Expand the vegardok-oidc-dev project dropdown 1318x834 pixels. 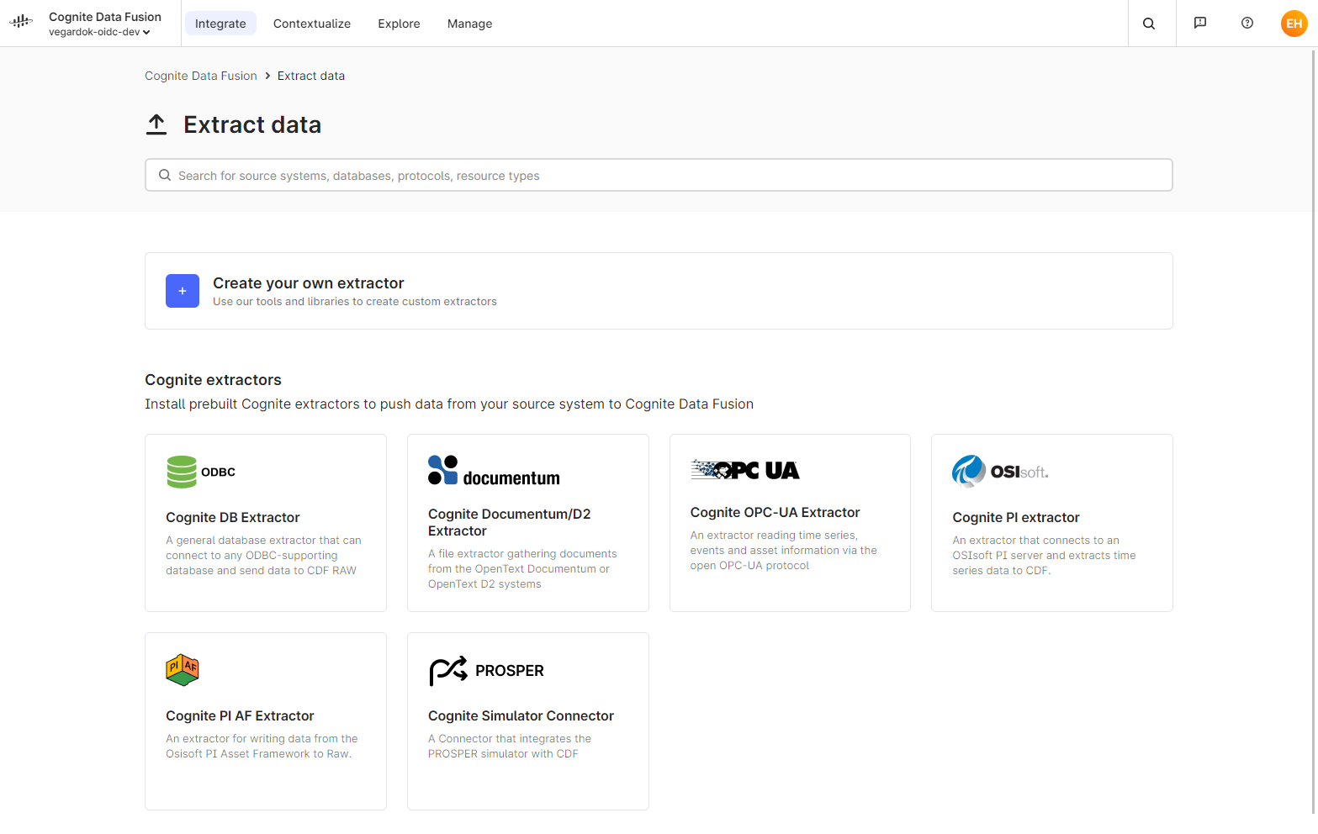tap(99, 32)
